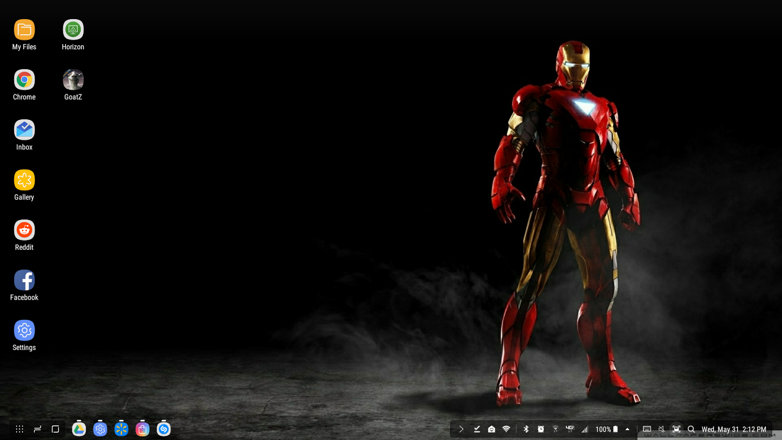
Task: Open battery status showing 100%
Action: point(607,429)
